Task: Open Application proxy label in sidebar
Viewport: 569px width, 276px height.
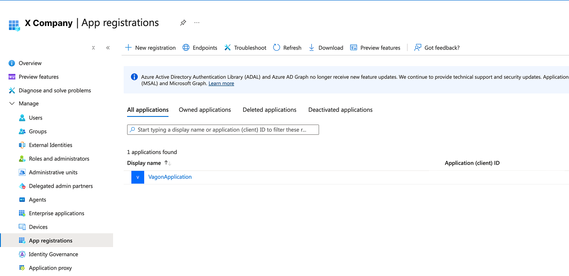Action: tap(50, 268)
